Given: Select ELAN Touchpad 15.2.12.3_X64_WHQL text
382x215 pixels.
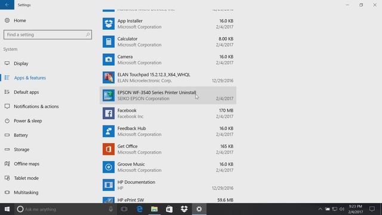Looking at the screenshot, I should (x=154, y=75).
